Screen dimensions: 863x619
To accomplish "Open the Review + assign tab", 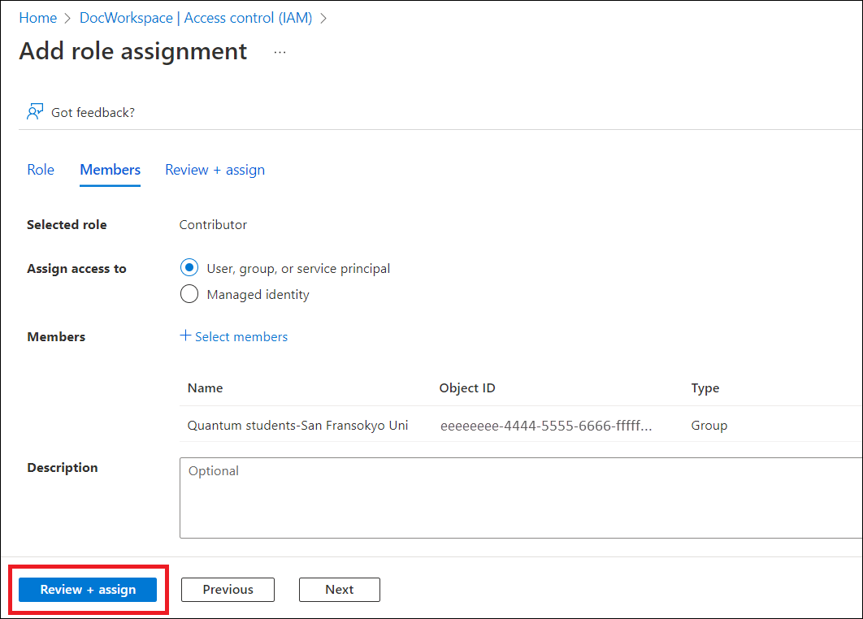I will pos(215,170).
